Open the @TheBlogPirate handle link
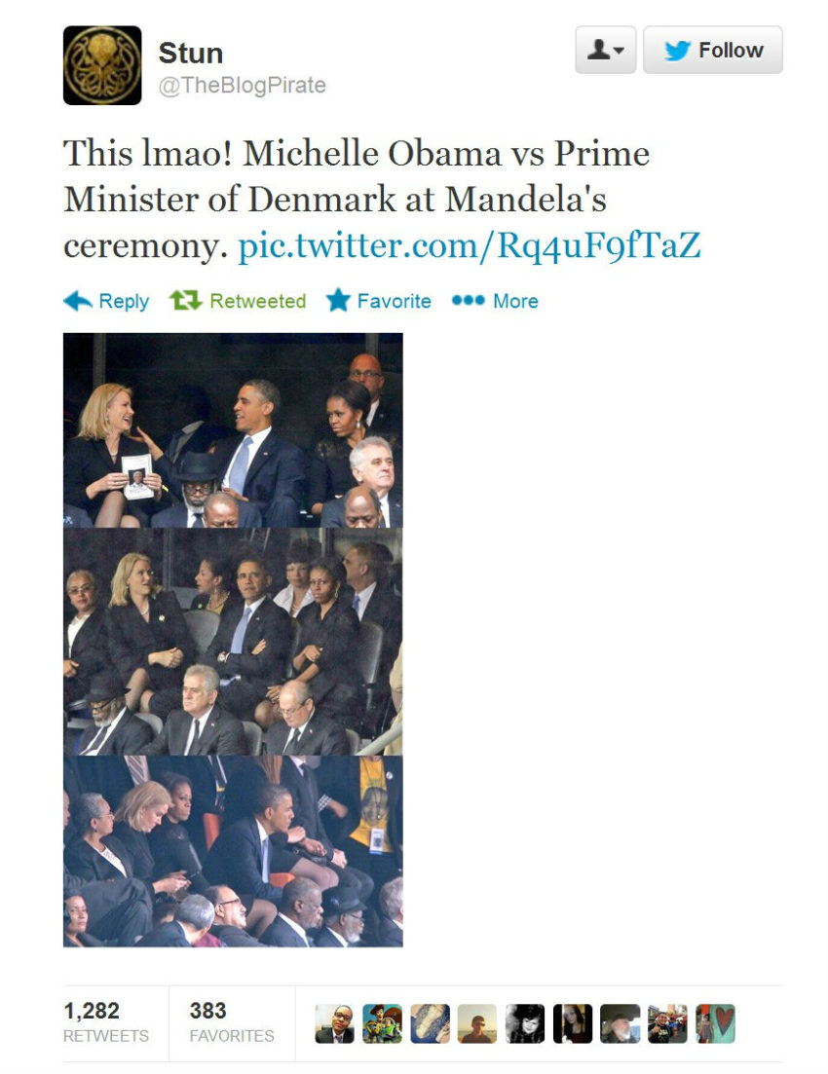 (242, 86)
